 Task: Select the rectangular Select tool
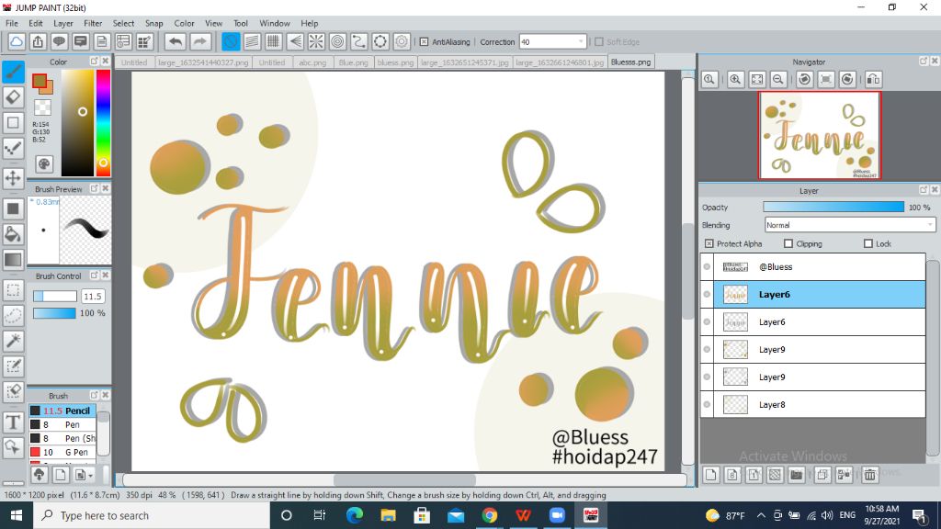click(x=13, y=289)
